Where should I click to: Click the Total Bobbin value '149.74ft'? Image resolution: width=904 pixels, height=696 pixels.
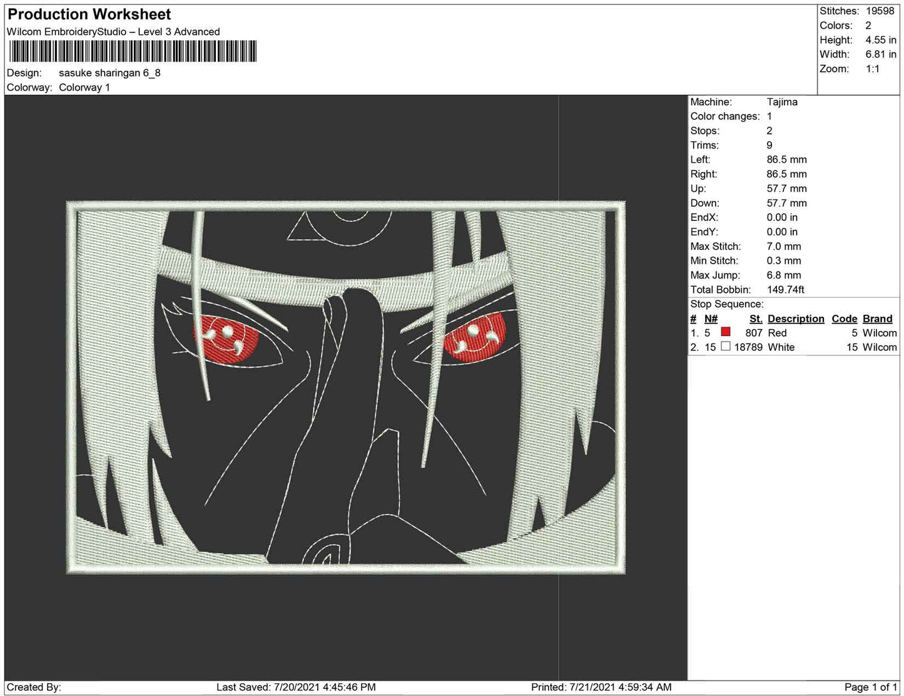786,290
